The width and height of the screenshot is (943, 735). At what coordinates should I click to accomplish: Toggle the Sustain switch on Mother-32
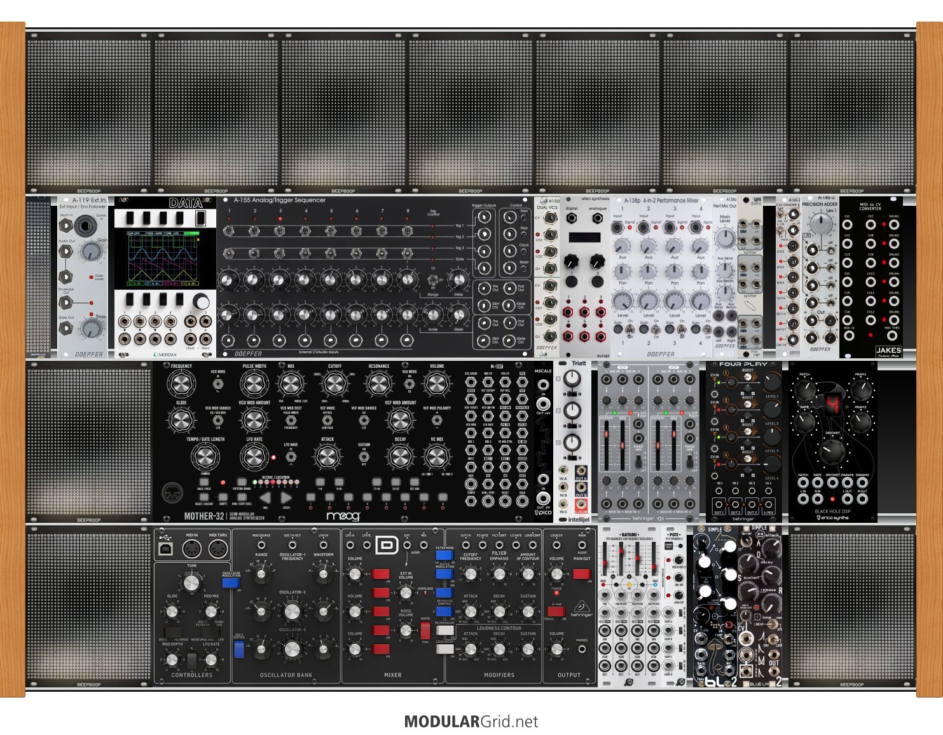[x=364, y=456]
